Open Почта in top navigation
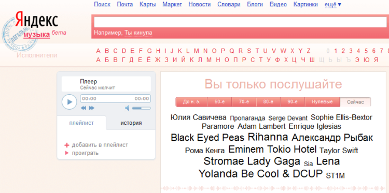Viewport: 389px width, 193px height. click(x=125, y=5)
